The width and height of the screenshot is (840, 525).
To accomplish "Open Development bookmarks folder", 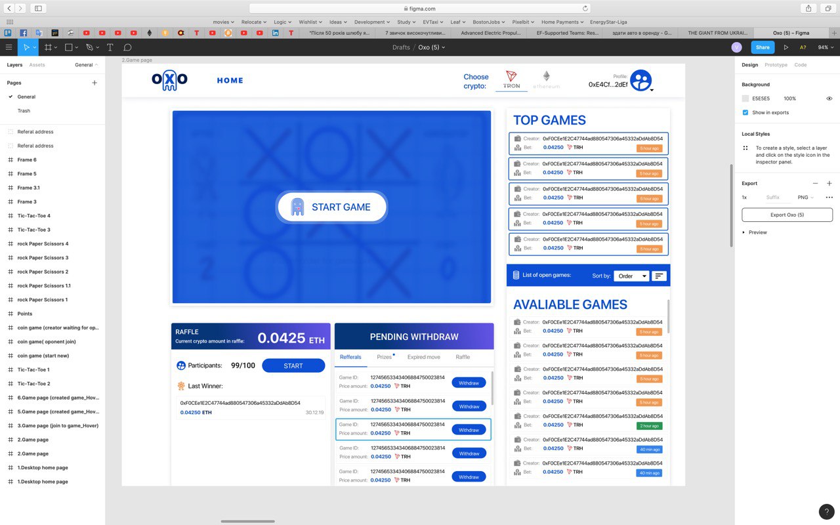I will click(x=371, y=22).
